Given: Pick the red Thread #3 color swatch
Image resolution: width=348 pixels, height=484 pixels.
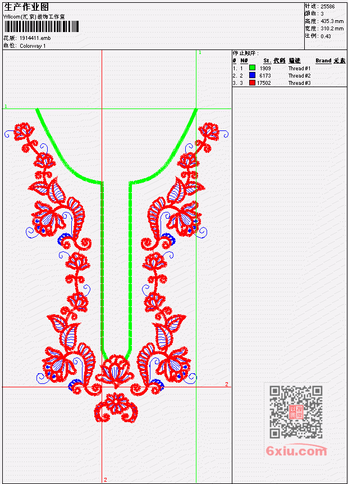Looking at the screenshot, I should tap(252, 83).
